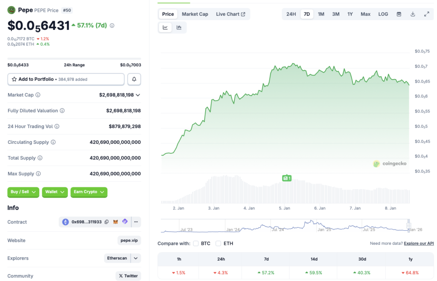Open the Buy / Sell dropdown
Viewport: 437px width, 281px height.
(23, 192)
